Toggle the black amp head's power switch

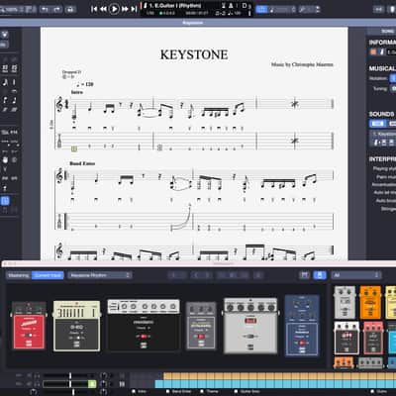[x=144, y=337]
